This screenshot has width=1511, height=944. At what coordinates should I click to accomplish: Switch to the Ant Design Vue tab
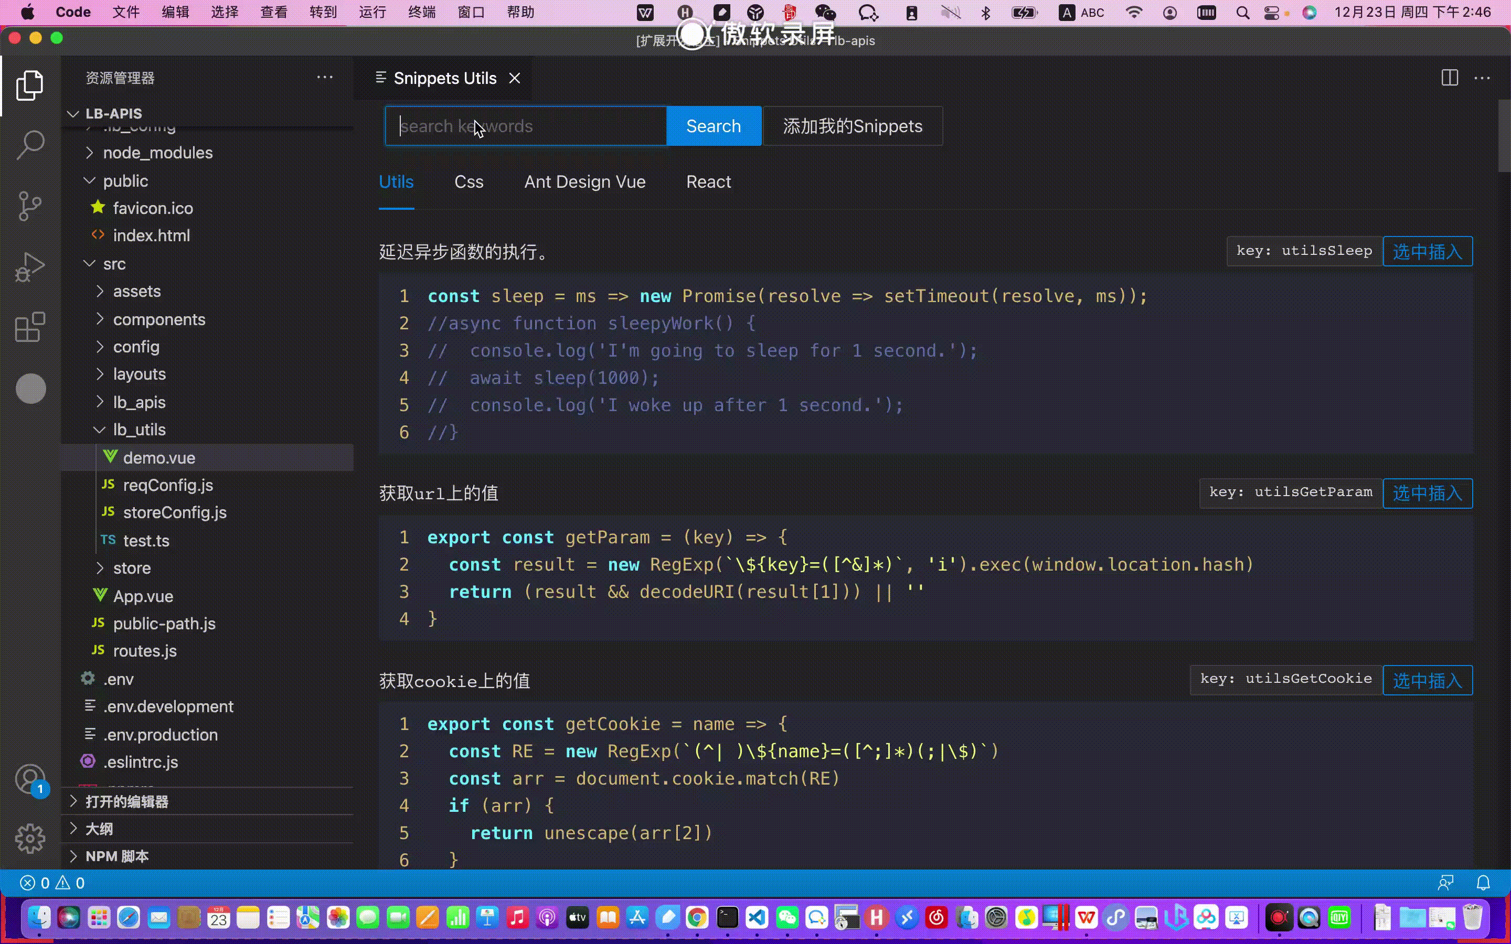coord(584,181)
